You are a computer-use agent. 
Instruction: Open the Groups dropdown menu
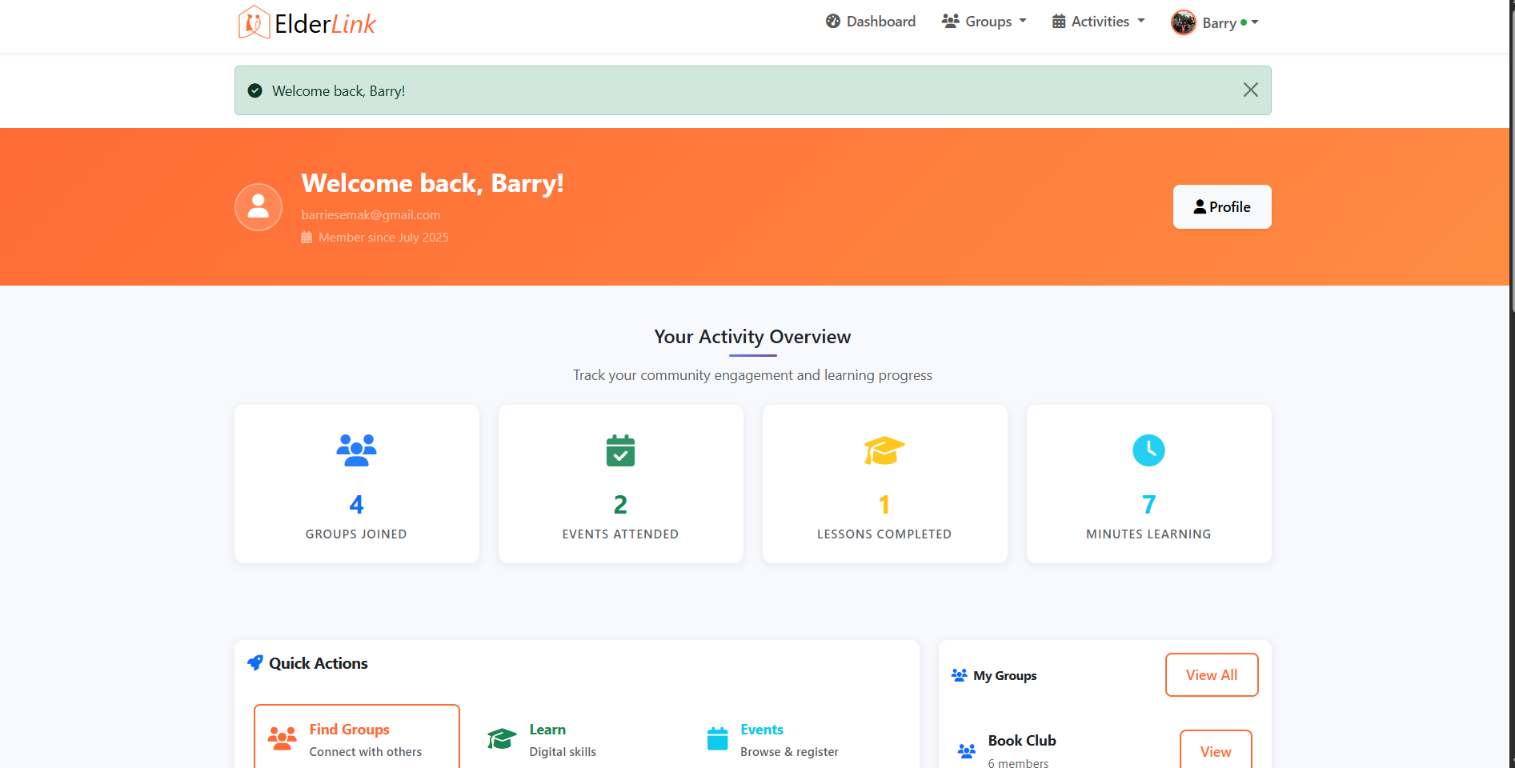(984, 22)
